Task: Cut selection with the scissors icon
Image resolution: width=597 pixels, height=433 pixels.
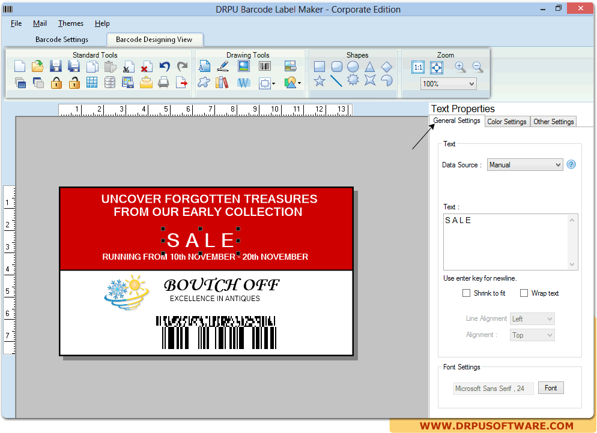Action: 129,67
